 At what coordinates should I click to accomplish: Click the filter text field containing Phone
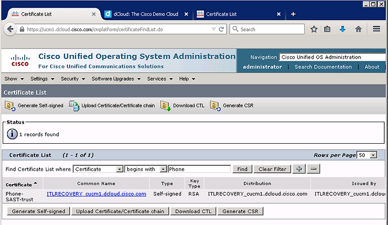pyautogui.click(x=199, y=169)
